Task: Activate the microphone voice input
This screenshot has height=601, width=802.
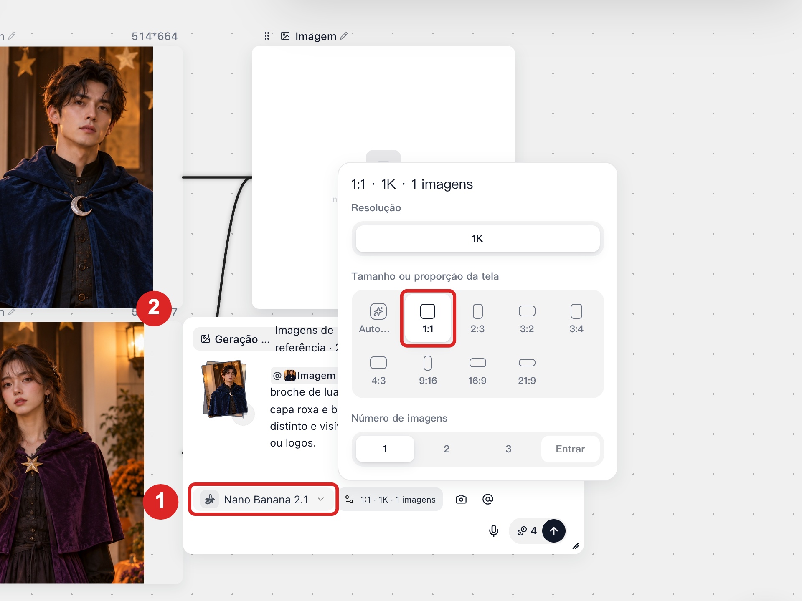Action: pos(494,531)
